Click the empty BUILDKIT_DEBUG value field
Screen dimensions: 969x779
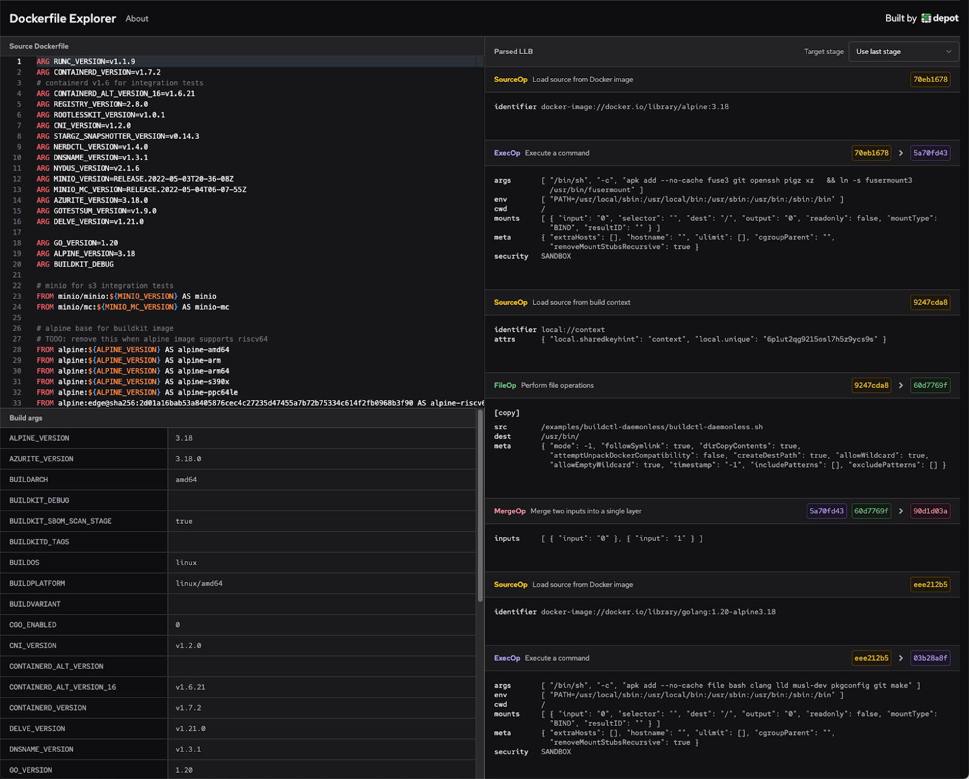pyautogui.click(x=321, y=500)
